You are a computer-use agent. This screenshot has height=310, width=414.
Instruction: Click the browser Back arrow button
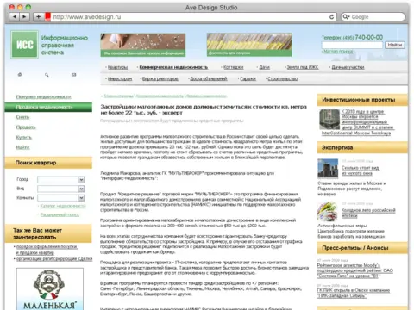[x=15, y=17]
